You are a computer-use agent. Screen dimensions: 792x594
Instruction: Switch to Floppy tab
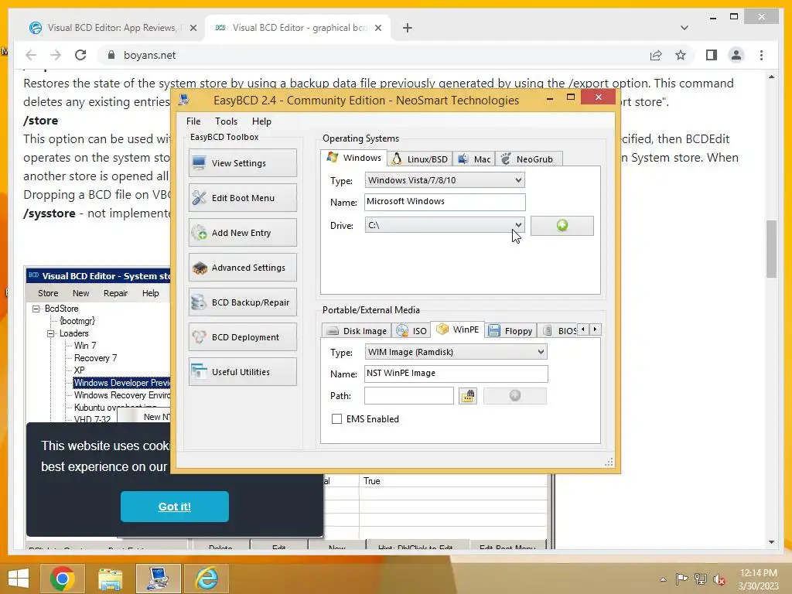point(510,331)
